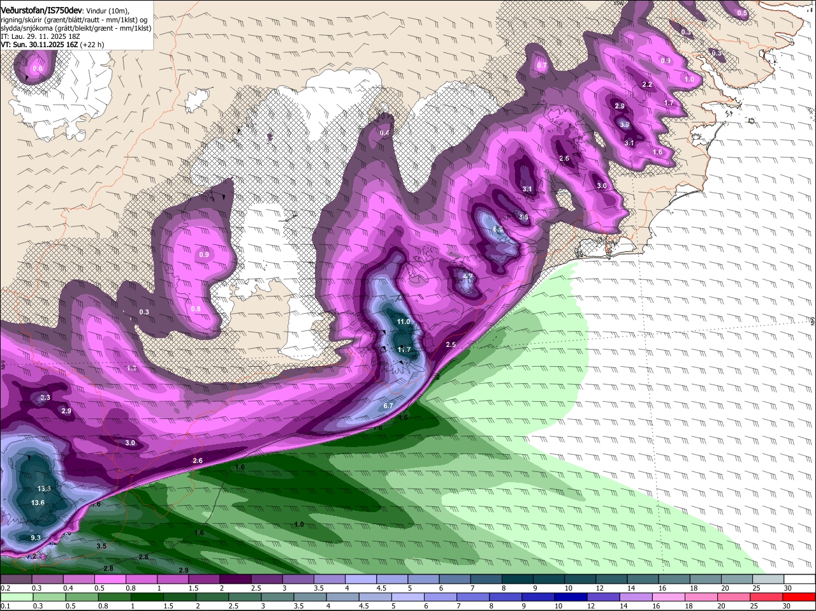Pick the 6 slate-blue swatch in upper legend
This screenshot has height=611, width=816.
pos(455,579)
